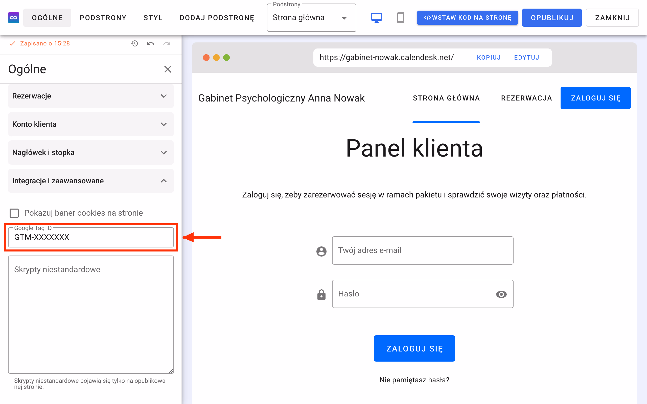Screen dimensions: 647x404
Task: Close the Ogólne panel
Action: (168, 69)
